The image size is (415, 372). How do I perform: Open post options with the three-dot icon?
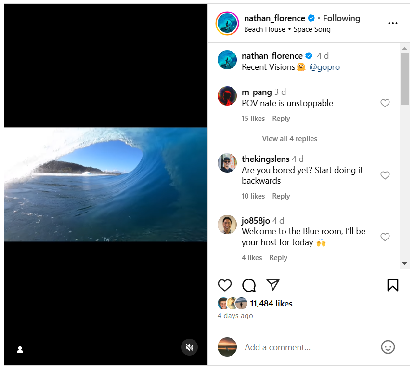[x=393, y=23]
